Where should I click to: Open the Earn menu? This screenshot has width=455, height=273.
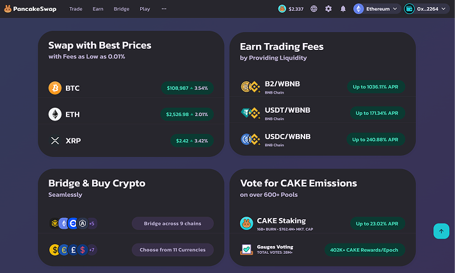[x=98, y=9]
